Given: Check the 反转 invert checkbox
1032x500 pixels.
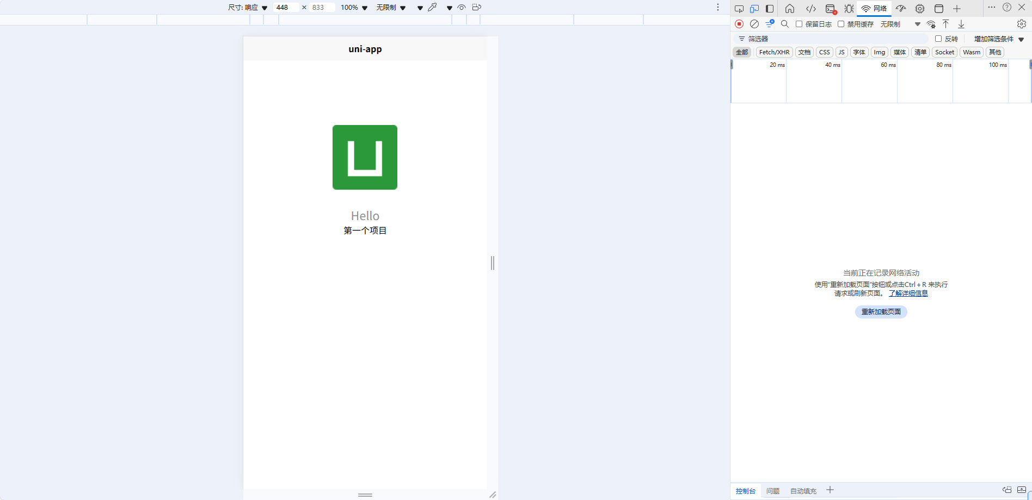Looking at the screenshot, I should point(938,39).
